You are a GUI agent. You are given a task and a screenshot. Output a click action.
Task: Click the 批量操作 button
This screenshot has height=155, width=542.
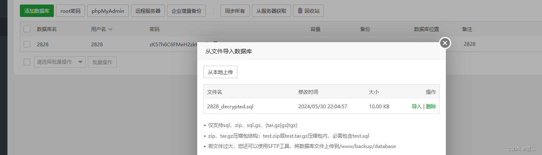click(102, 62)
